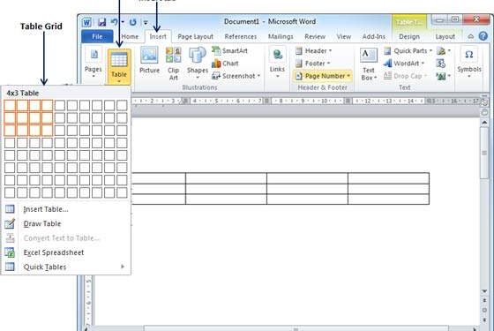Open the Shapes gallery
This screenshot has height=331, width=494.
[198, 63]
